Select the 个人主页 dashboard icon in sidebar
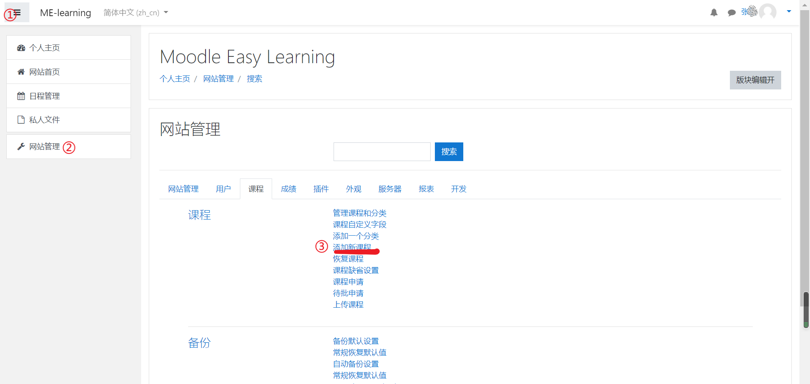 coord(21,47)
